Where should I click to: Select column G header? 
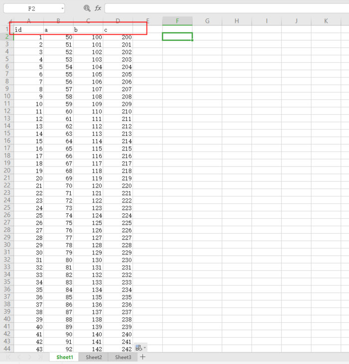click(x=207, y=21)
